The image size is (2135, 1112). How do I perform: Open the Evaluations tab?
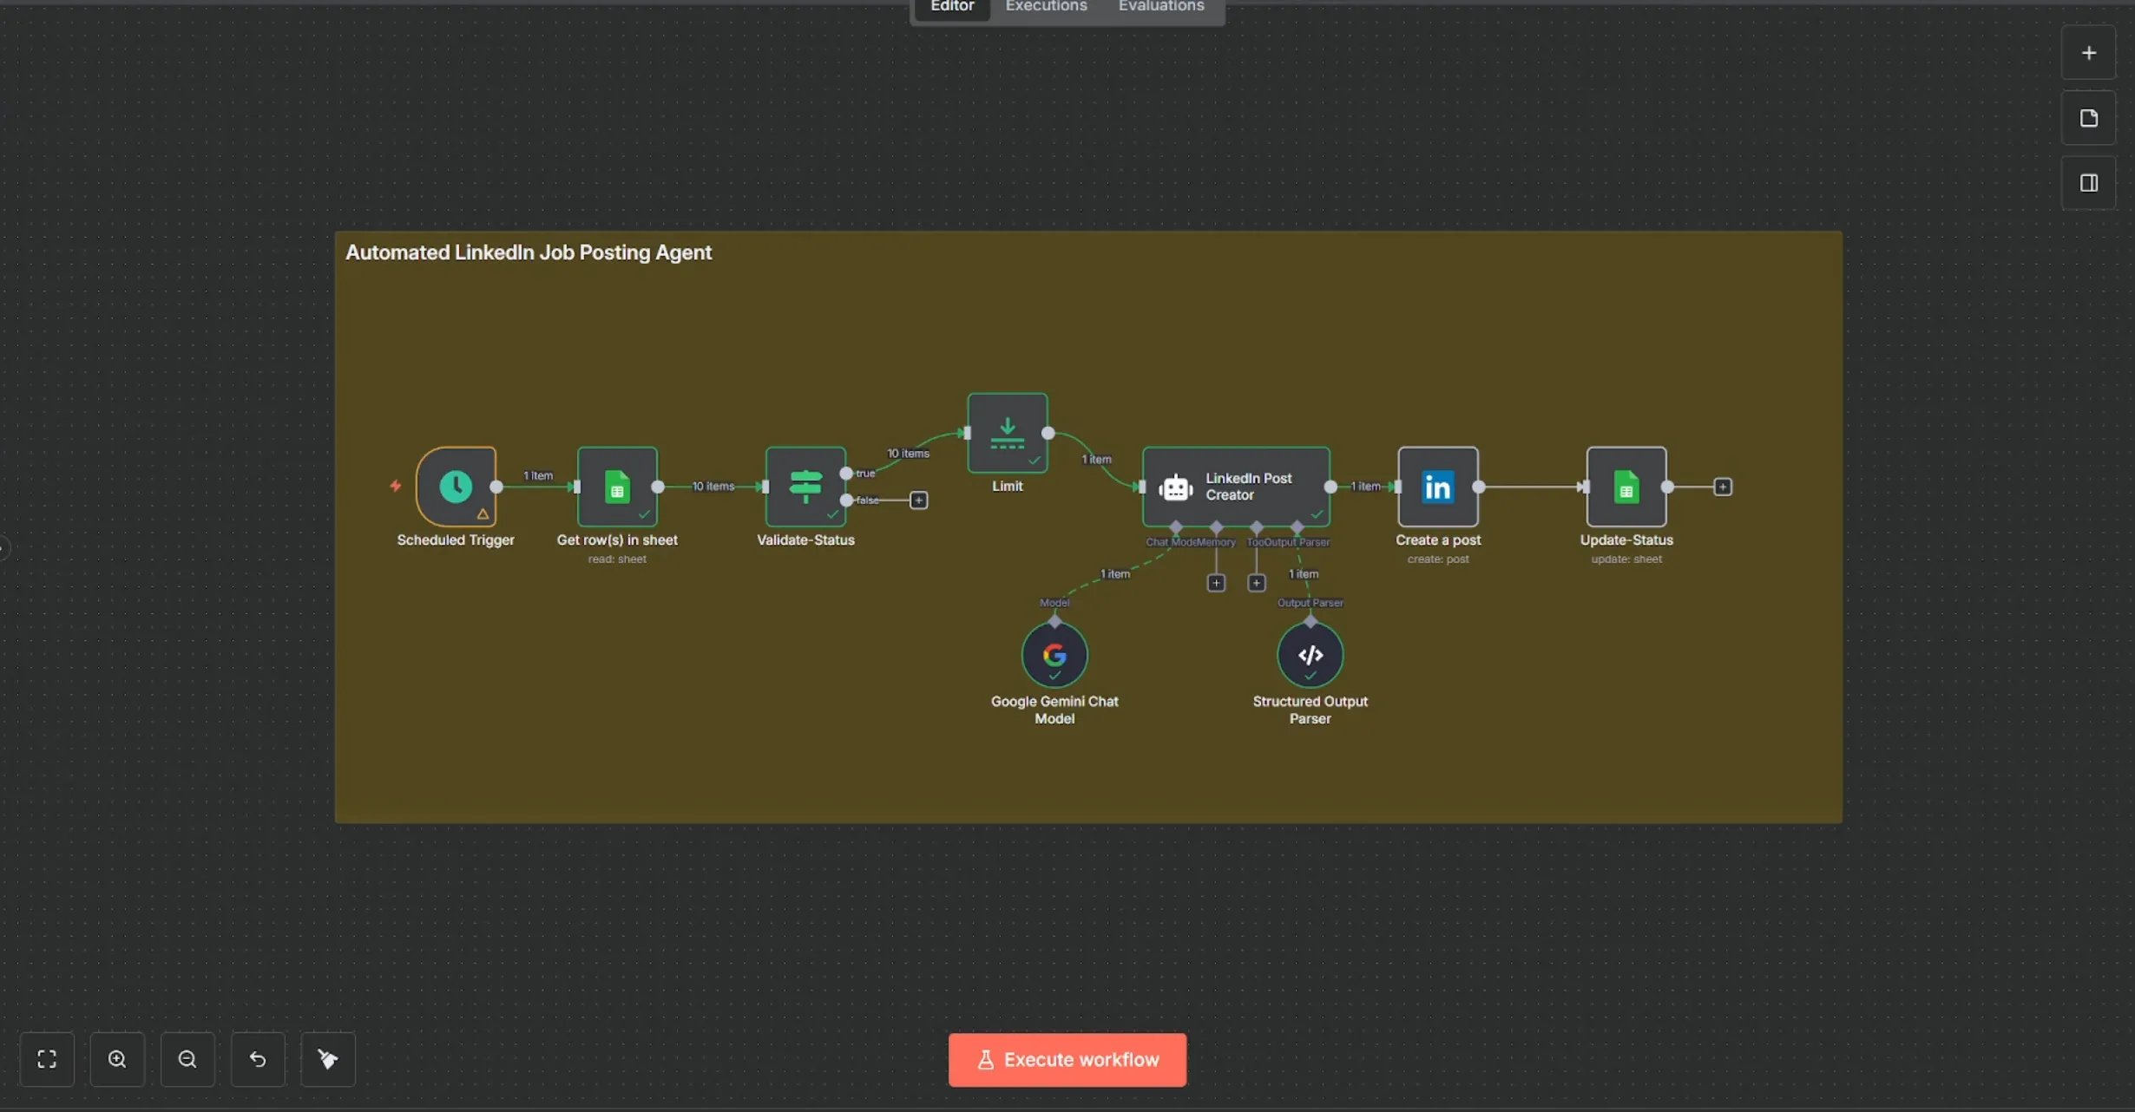pyautogui.click(x=1161, y=7)
